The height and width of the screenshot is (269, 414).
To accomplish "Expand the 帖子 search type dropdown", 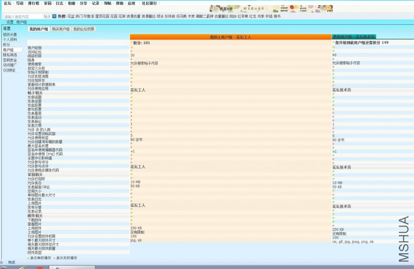I will [47, 16].
